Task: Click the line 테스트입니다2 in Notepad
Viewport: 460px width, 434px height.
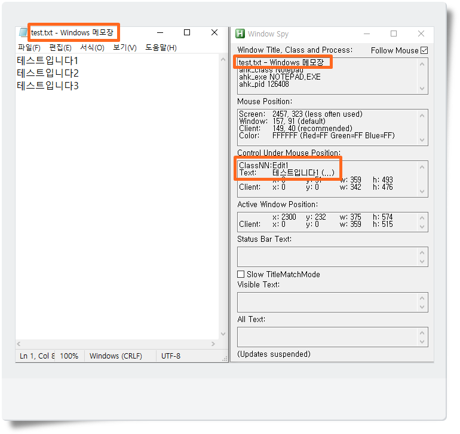Action: [48, 73]
